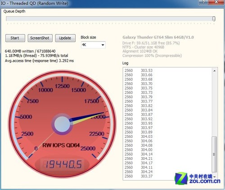
Task: Click the log scrollbar thumb
Action: (214, 154)
